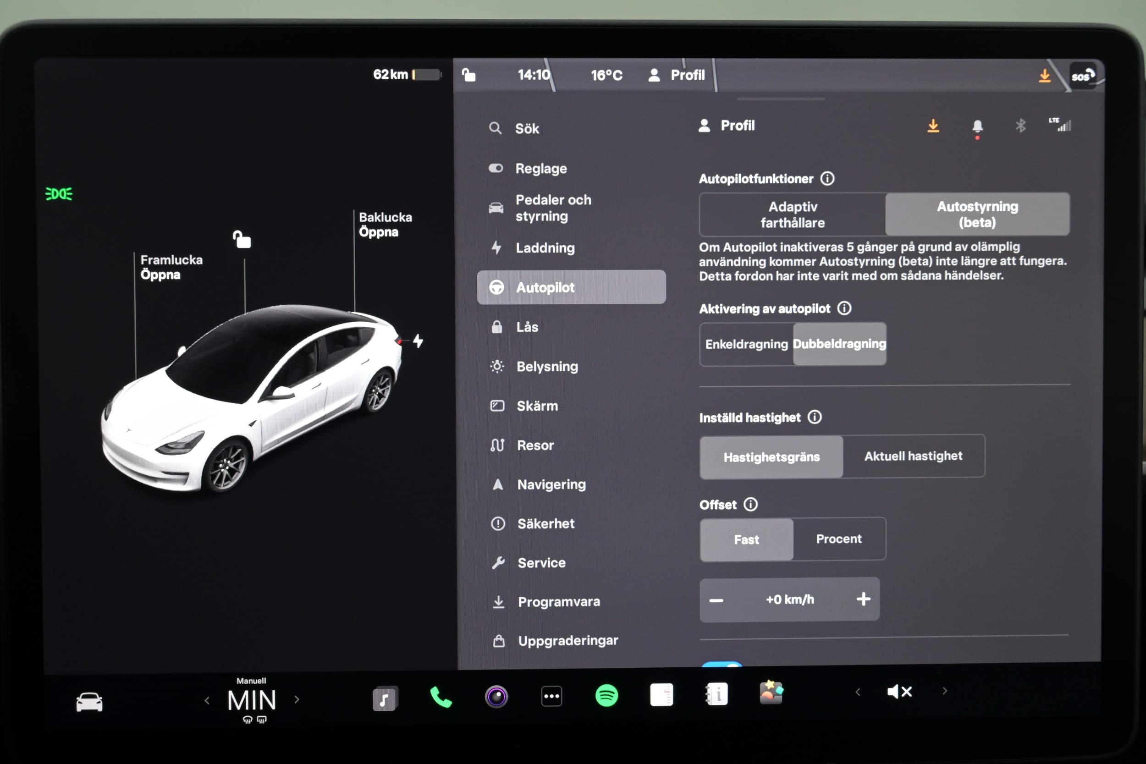Open the Service menu

click(528, 563)
